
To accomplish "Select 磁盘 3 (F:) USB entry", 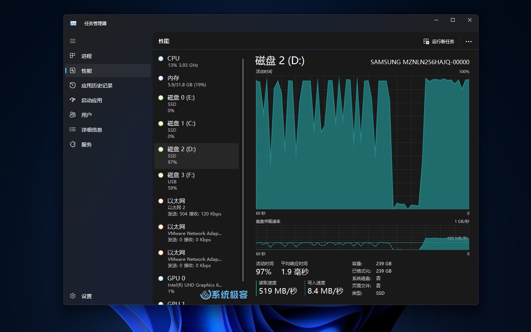I will tap(196, 182).
